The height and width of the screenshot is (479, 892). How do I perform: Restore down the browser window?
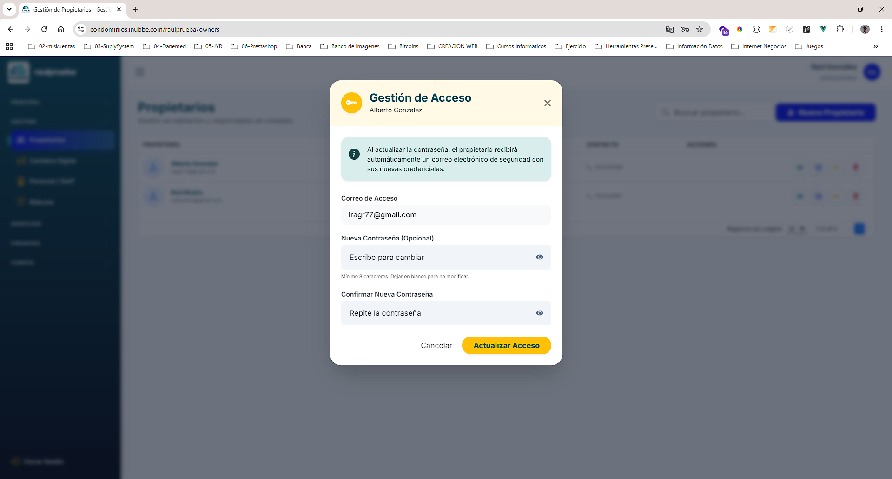point(860,9)
